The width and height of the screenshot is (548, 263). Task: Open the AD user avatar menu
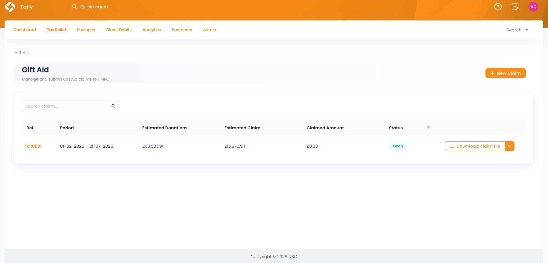(533, 7)
